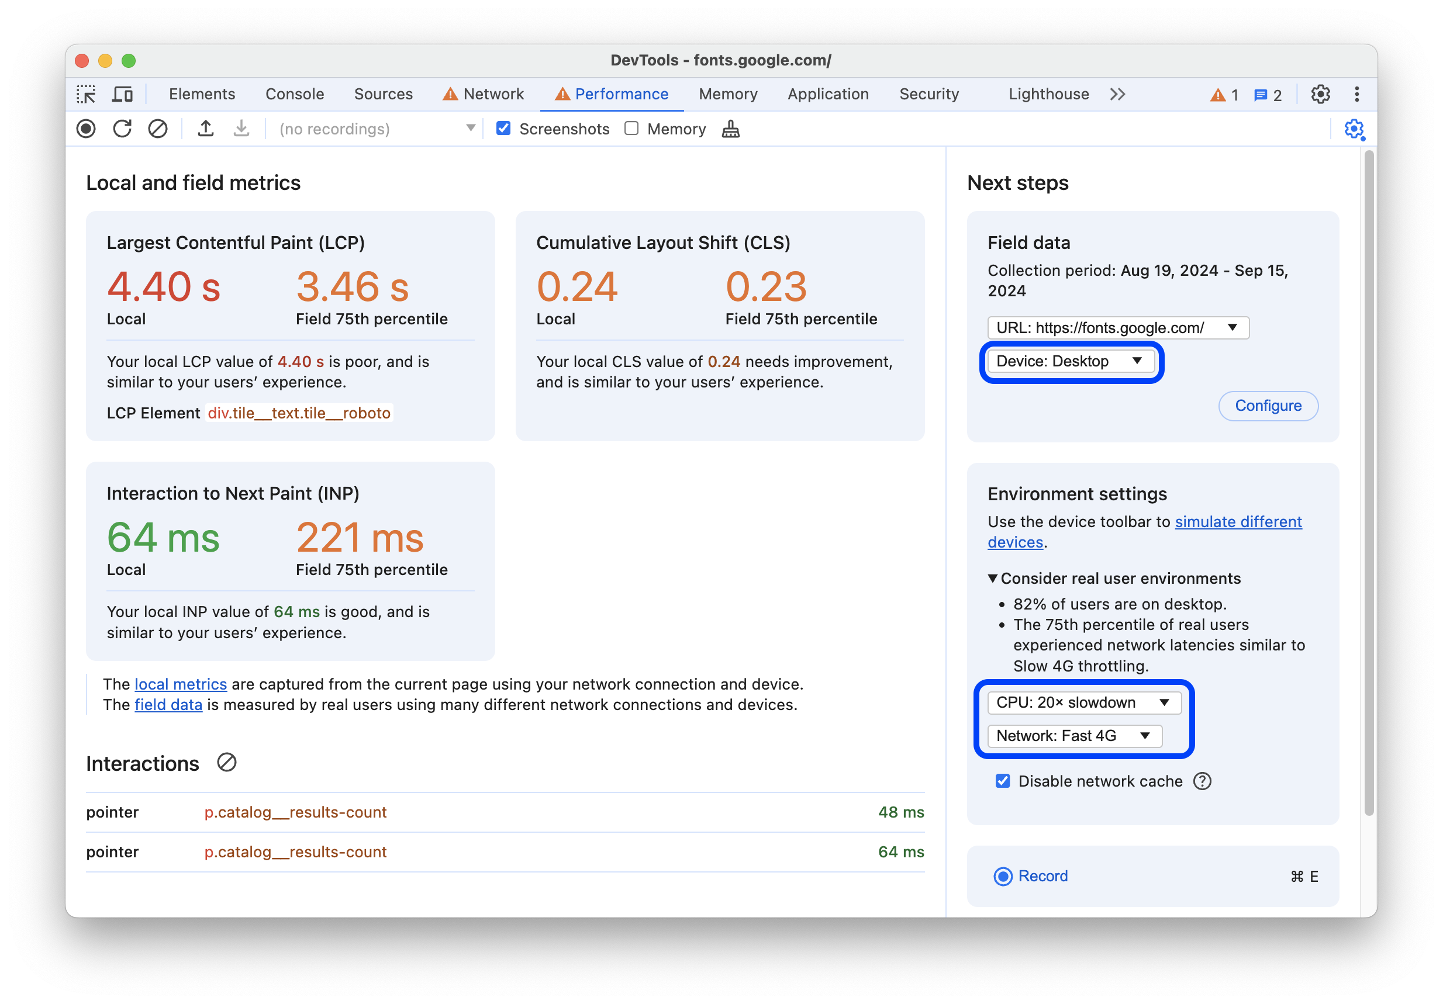
Task: Enable the Memory checkbox
Action: click(x=633, y=129)
